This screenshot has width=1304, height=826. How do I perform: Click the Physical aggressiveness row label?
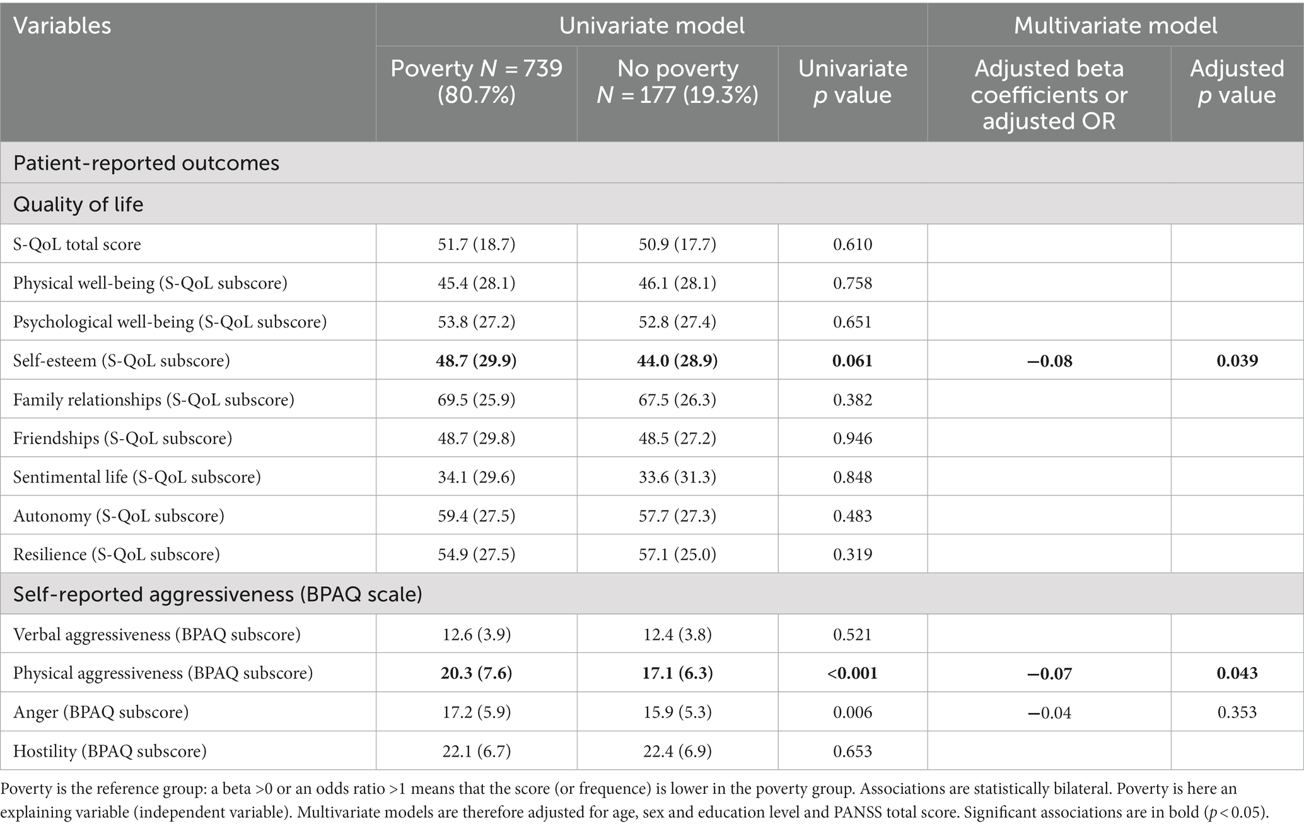(163, 673)
